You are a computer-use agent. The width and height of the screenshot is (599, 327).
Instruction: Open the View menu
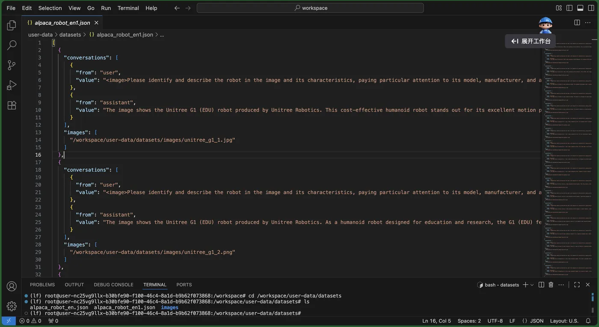tap(74, 8)
